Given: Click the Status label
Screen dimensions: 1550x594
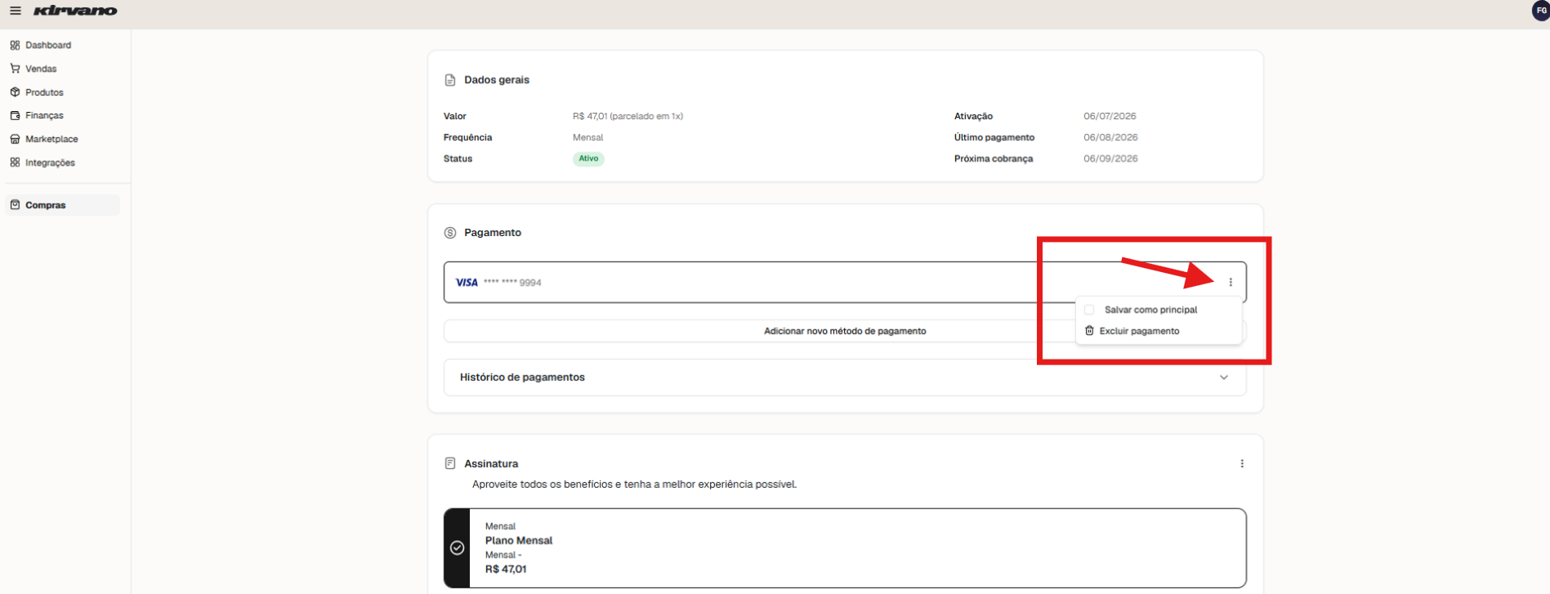Looking at the screenshot, I should [x=458, y=159].
